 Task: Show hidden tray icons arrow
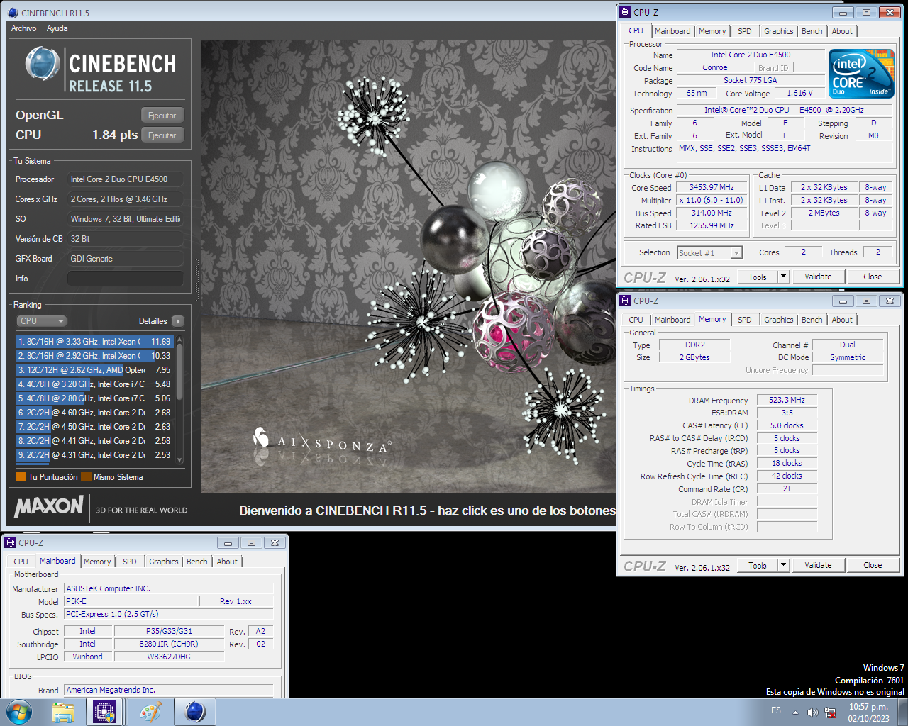795,713
